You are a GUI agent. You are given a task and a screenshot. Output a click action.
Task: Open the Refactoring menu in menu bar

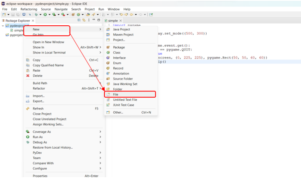(x=29, y=9)
